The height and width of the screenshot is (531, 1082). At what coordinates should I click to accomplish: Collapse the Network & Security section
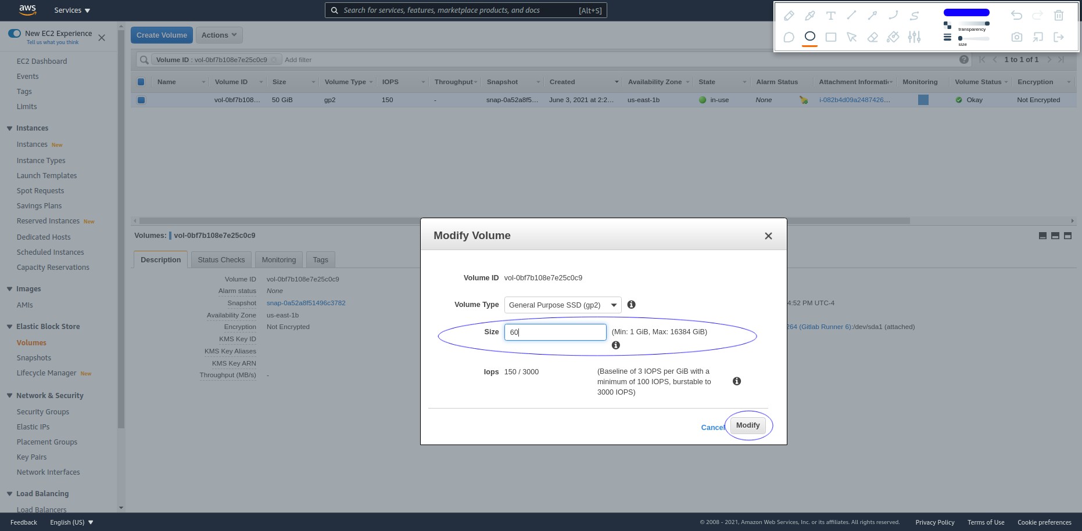coord(9,396)
